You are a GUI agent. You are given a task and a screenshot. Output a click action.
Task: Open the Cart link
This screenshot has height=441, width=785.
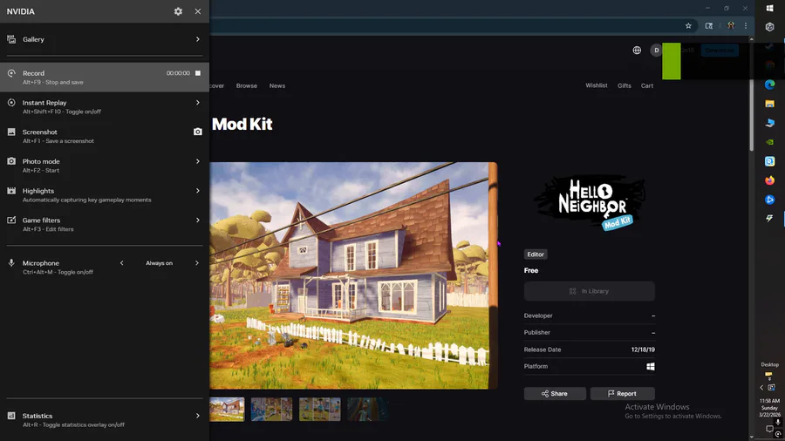click(x=647, y=86)
